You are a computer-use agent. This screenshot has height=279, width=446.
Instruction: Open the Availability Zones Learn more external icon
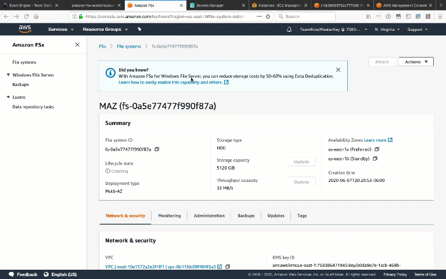390,139
